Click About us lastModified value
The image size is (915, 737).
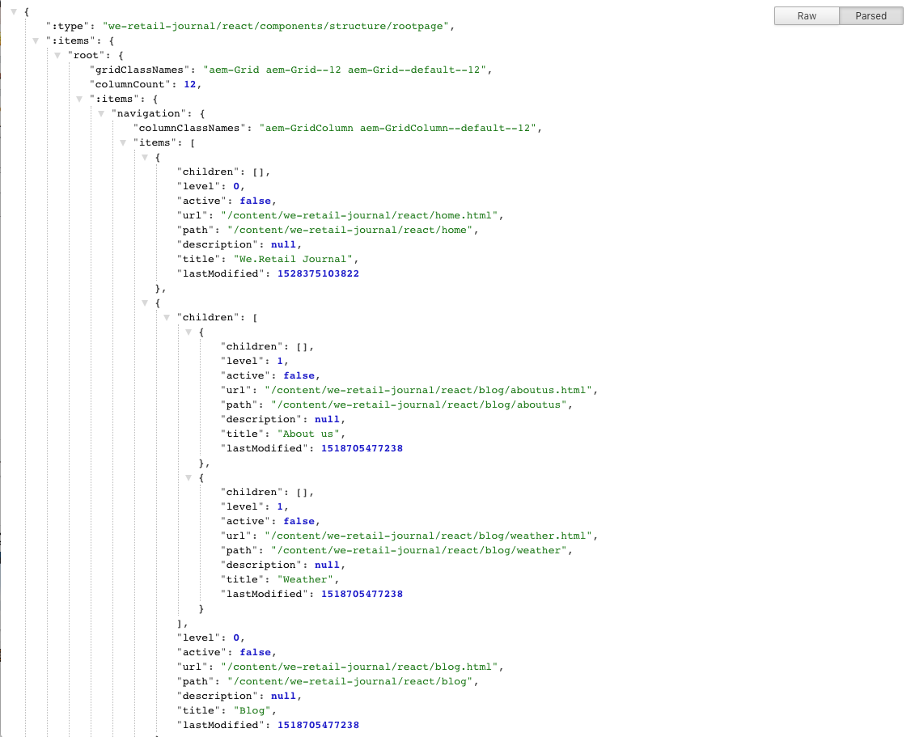362,449
